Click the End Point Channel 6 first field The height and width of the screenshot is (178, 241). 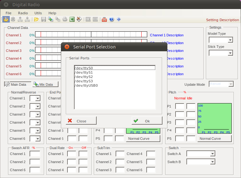[x=72, y=139]
